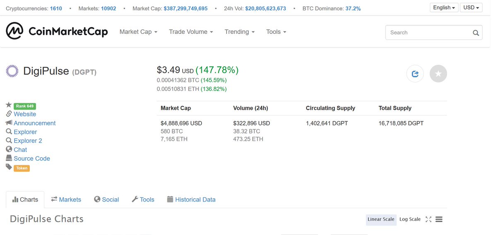Open the chart hamburger context menu

click(x=439, y=219)
